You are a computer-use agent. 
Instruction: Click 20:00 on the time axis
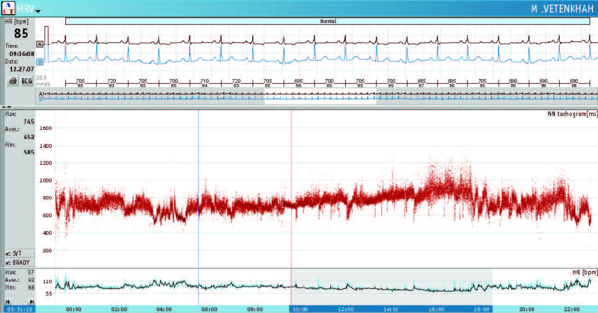[x=527, y=309]
